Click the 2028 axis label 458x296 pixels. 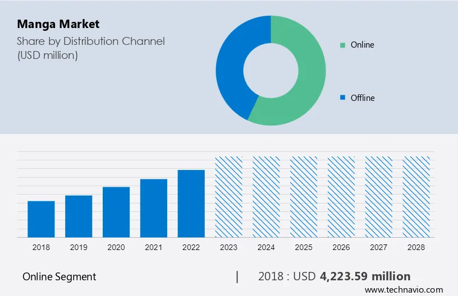[x=416, y=247]
